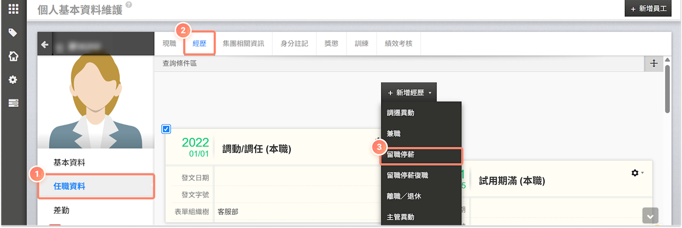
Task: Click the server list icon in sidebar
Action: pos(13,103)
